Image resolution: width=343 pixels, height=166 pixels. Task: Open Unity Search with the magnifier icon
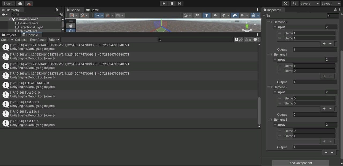click(x=294, y=3)
